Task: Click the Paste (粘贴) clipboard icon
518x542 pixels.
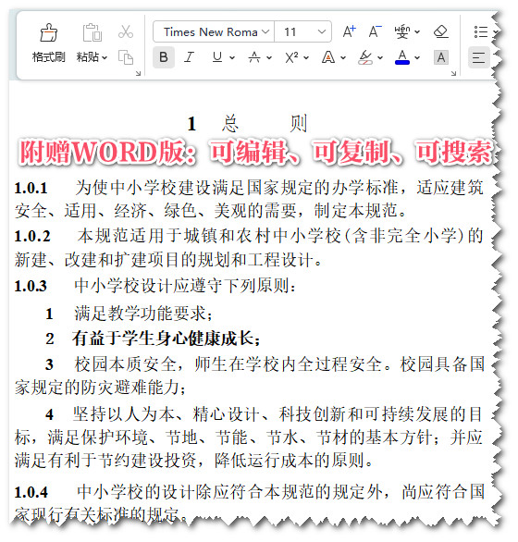Action: 92,33
